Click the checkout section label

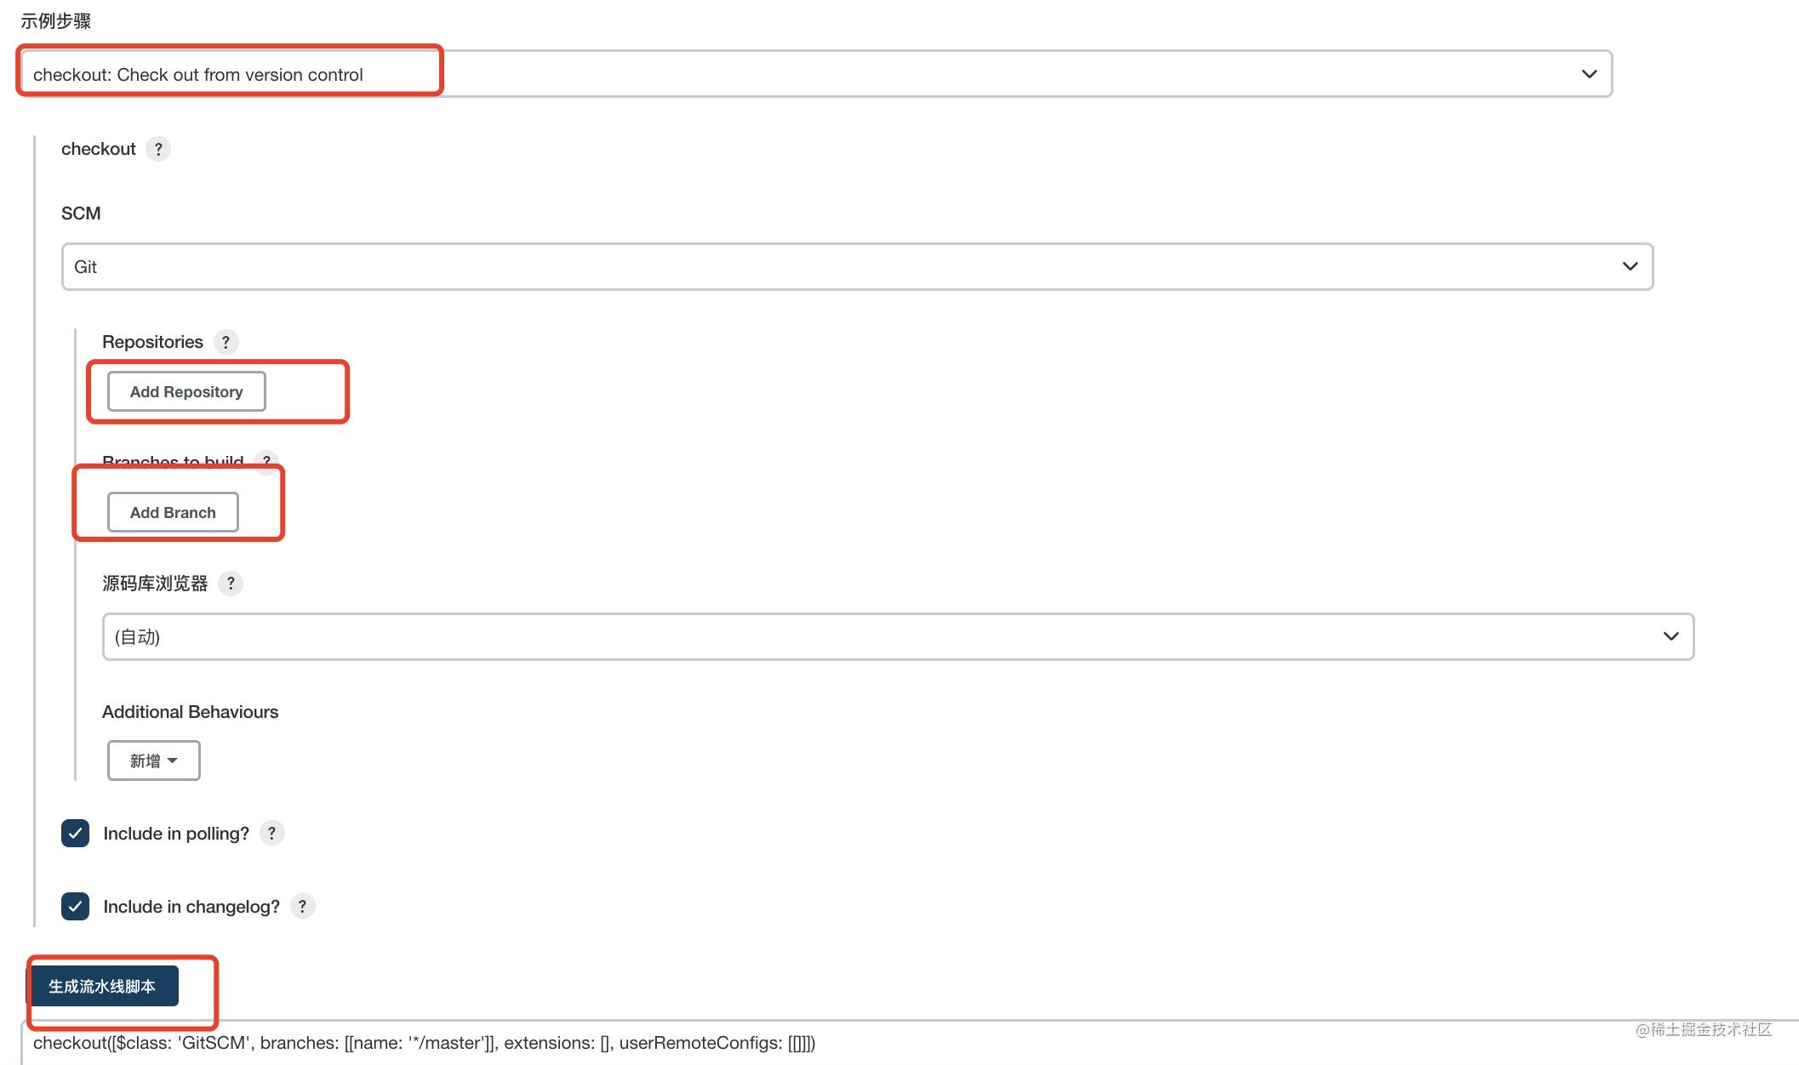coord(99,149)
